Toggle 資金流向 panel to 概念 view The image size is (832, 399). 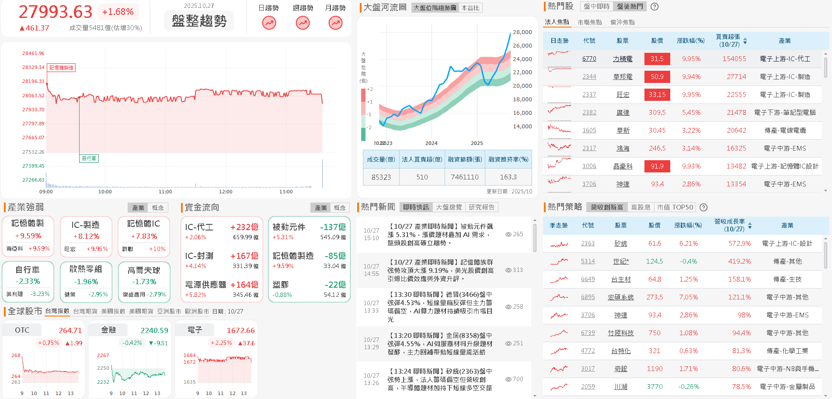[340, 207]
